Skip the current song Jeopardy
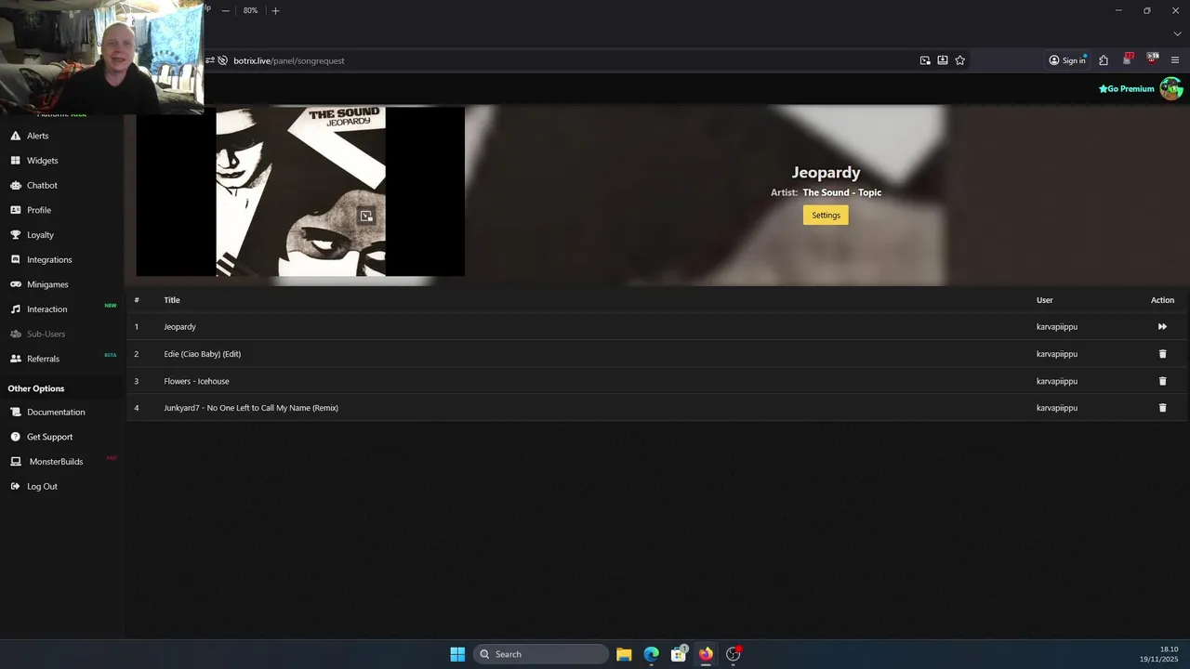Screen dimensions: 1190x669 coord(1162,327)
